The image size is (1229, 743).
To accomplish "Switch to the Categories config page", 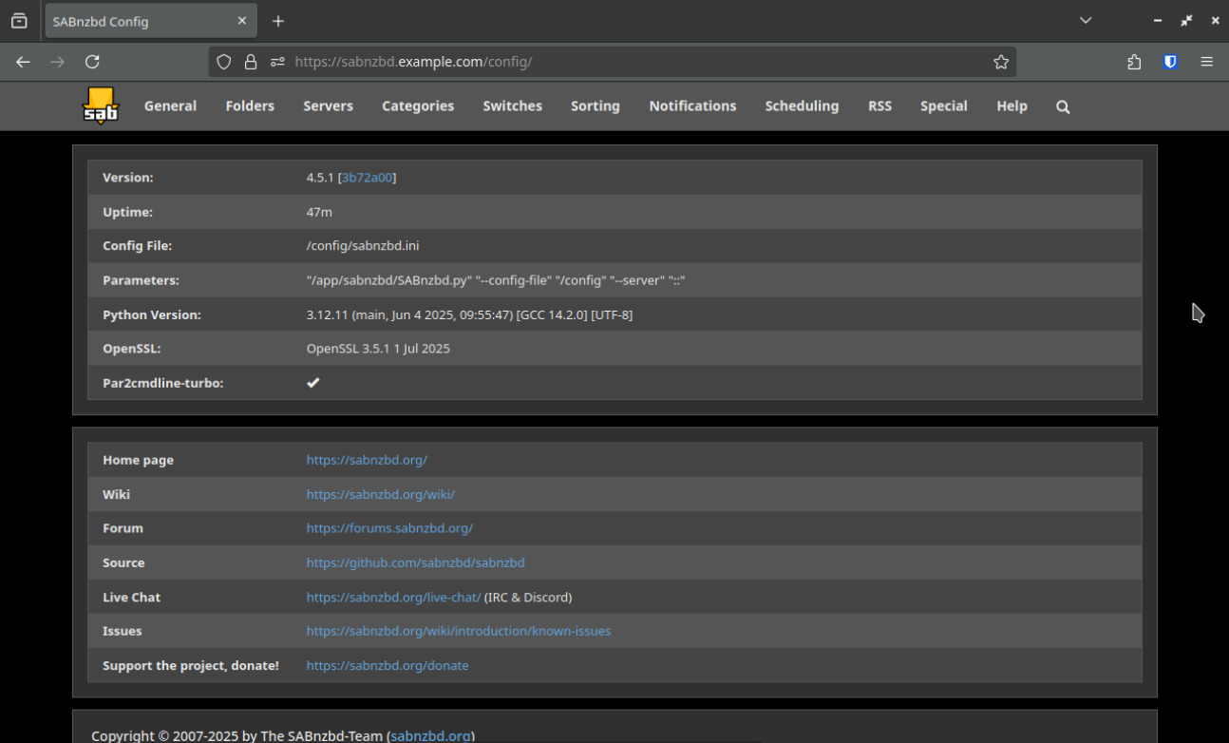I will pyautogui.click(x=418, y=106).
